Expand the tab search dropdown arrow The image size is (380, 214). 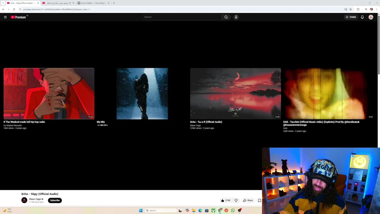pyautogui.click(x=3, y=3)
